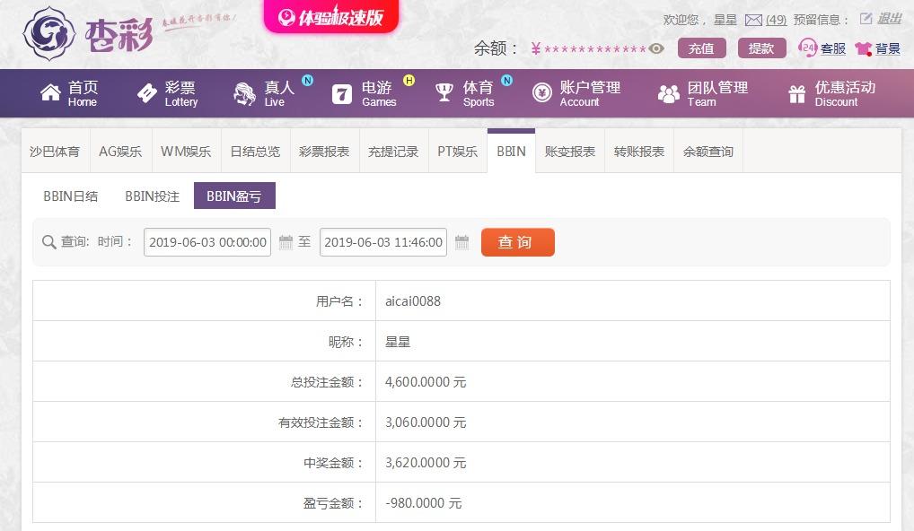Click the 总投注金额： row label
Viewport: 914px width, 531px height.
click(327, 382)
